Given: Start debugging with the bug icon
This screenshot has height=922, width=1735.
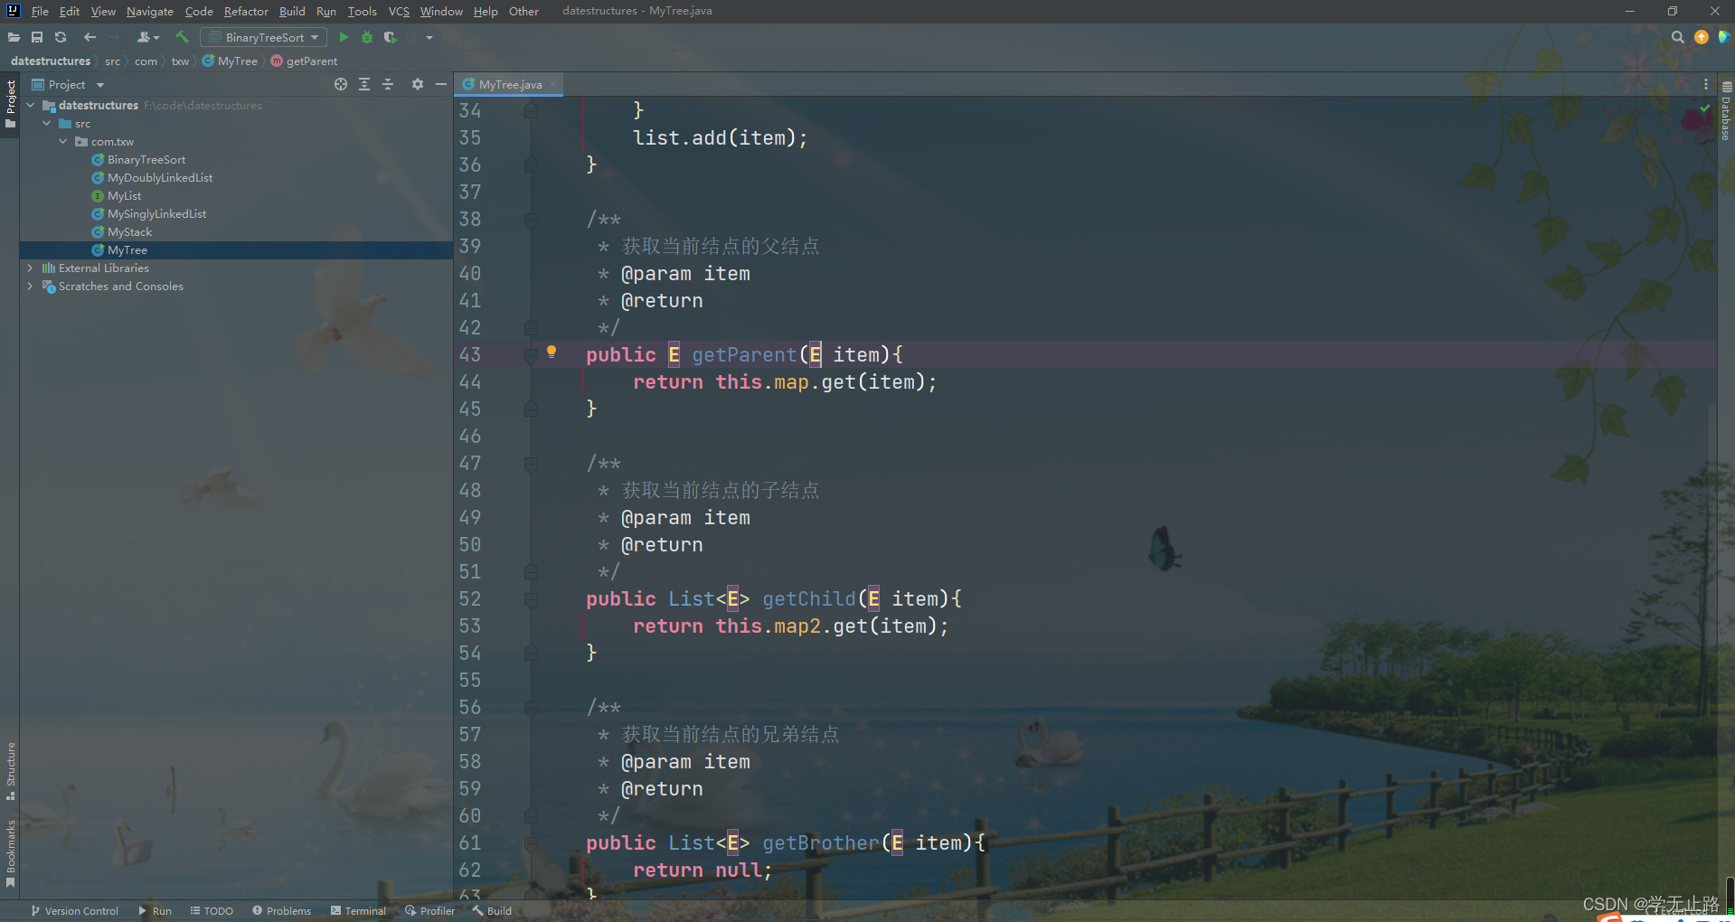Looking at the screenshot, I should click(x=367, y=37).
